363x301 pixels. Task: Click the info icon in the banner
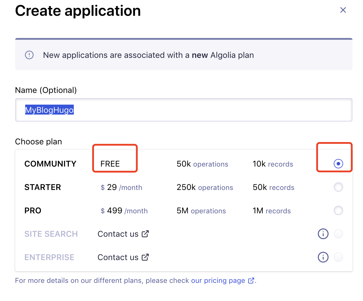[x=29, y=55]
